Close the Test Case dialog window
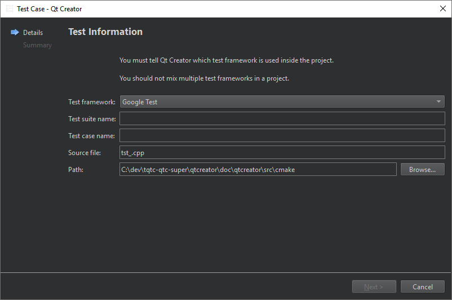The width and height of the screenshot is (452, 300). [442, 9]
